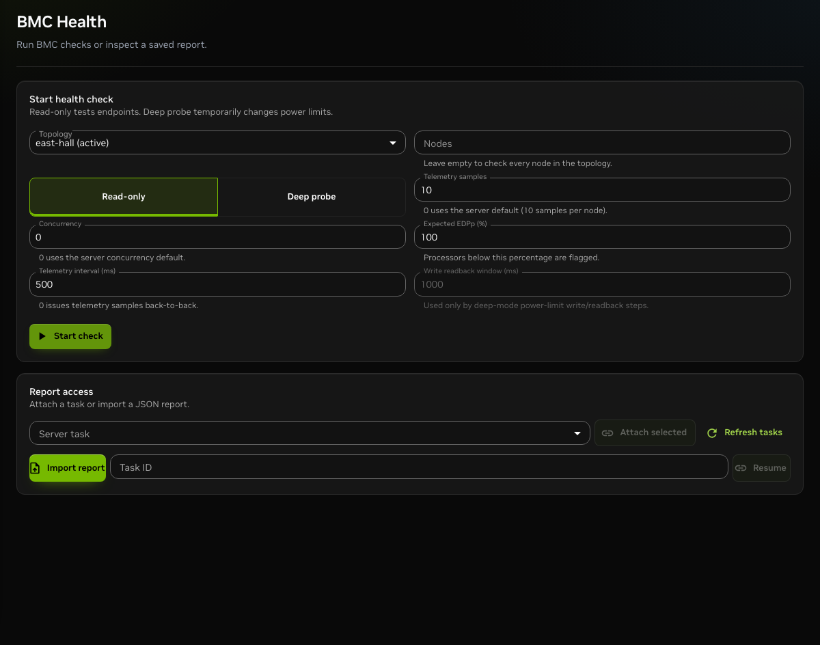
Task: Open the Topology dropdown
Action: coord(217,143)
